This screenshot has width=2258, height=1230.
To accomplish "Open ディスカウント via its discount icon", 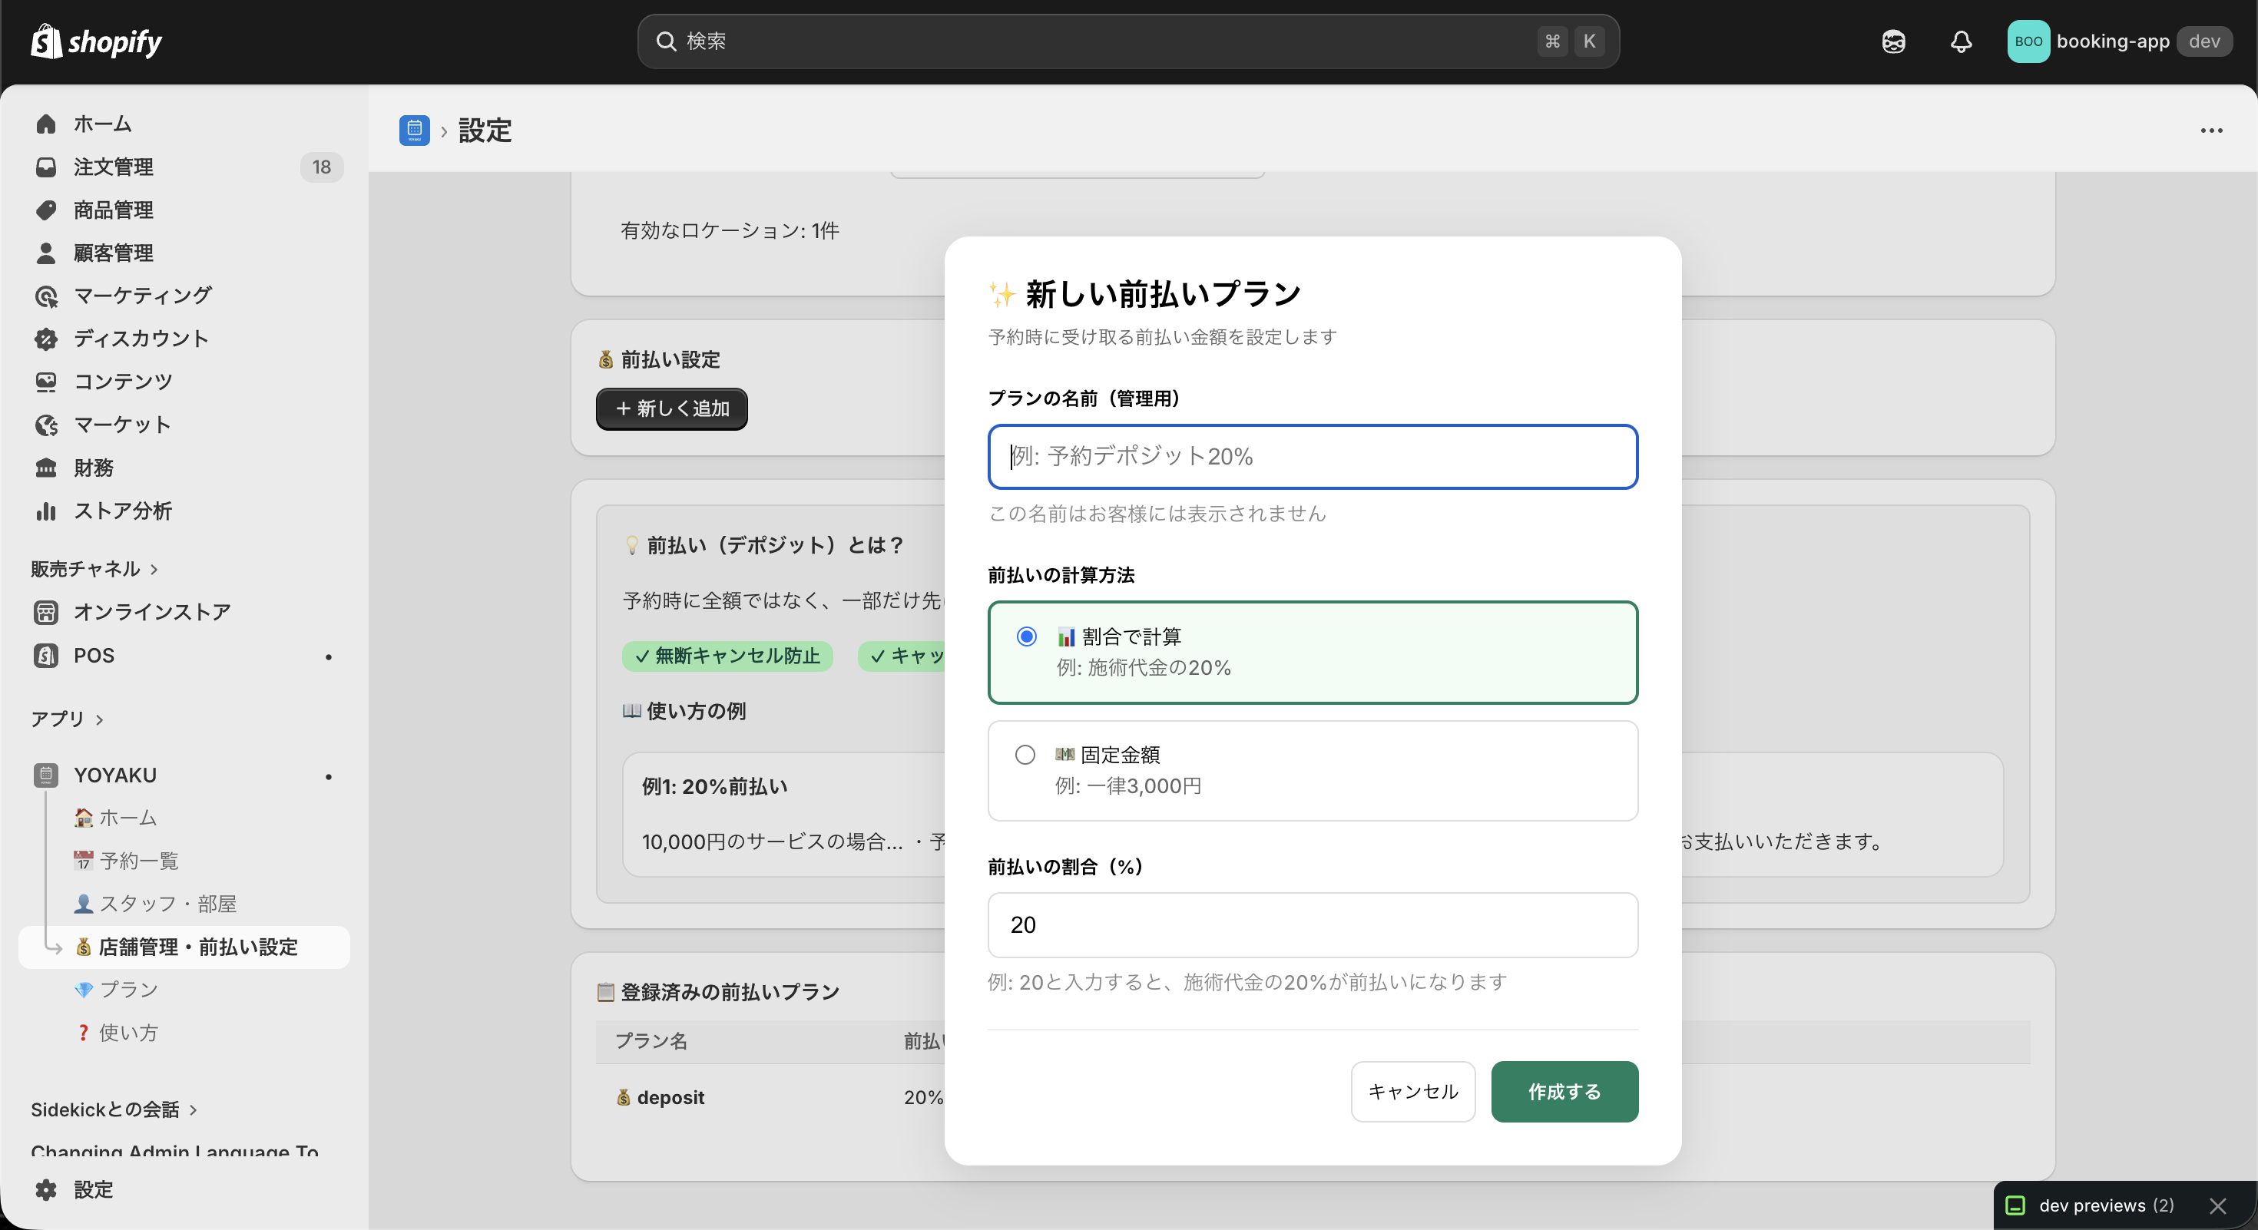I will pos(45,339).
